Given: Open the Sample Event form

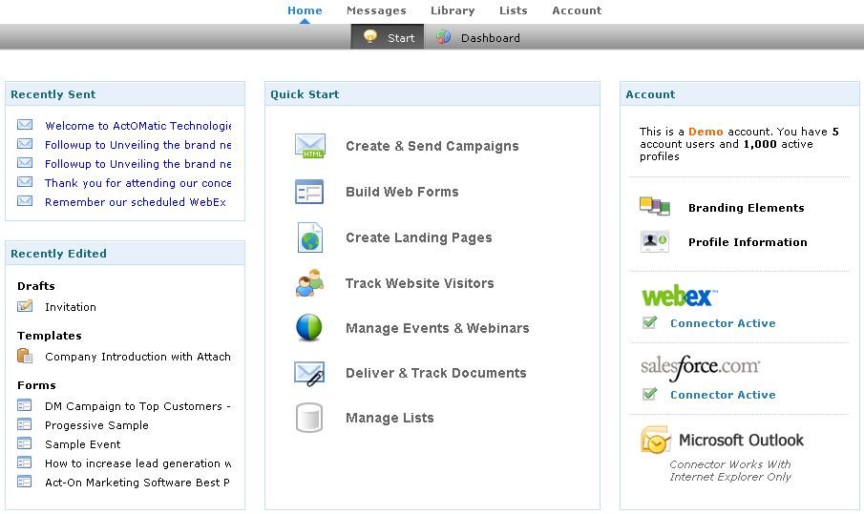Looking at the screenshot, I should tap(83, 444).
